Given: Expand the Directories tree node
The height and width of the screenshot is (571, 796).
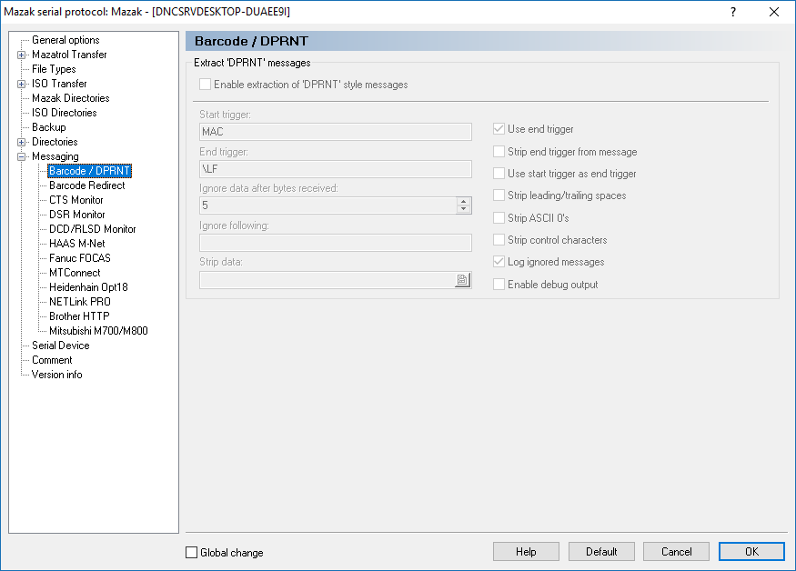Looking at the screenshot, I should click(x=21, y=142).
